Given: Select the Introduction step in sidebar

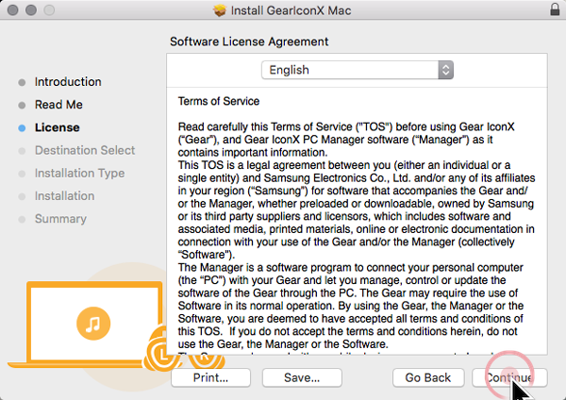Looking at the screenshot, I should click(68, 82).
